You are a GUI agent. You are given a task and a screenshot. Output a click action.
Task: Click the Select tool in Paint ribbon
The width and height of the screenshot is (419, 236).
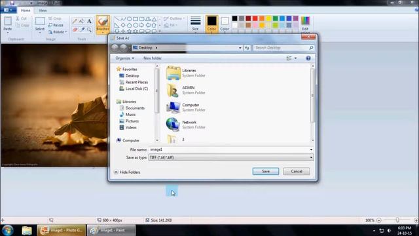(x=40, y=24)
